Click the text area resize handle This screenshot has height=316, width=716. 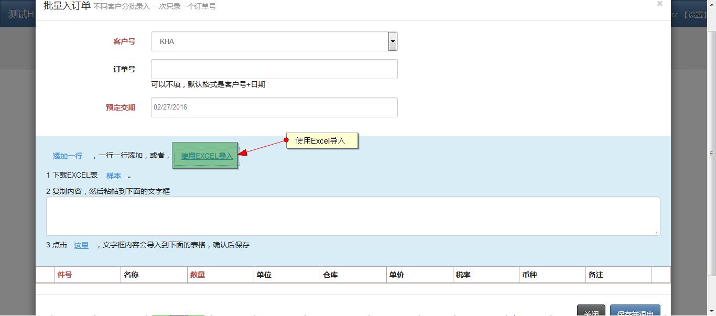pyautogui.click(x=657, y=232)
